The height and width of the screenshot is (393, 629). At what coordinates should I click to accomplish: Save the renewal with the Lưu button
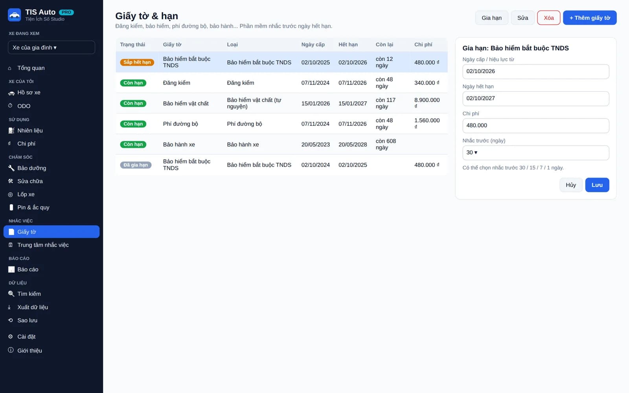[x=597, y=185]
